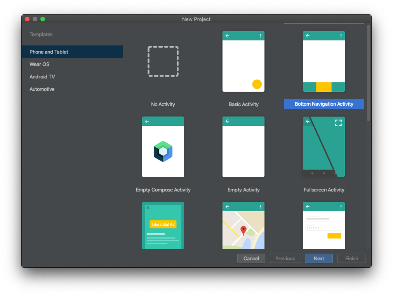Select the No Activity template thumbnail
The height and width of the screenshot is (296, 393).
tap(163, 61)
